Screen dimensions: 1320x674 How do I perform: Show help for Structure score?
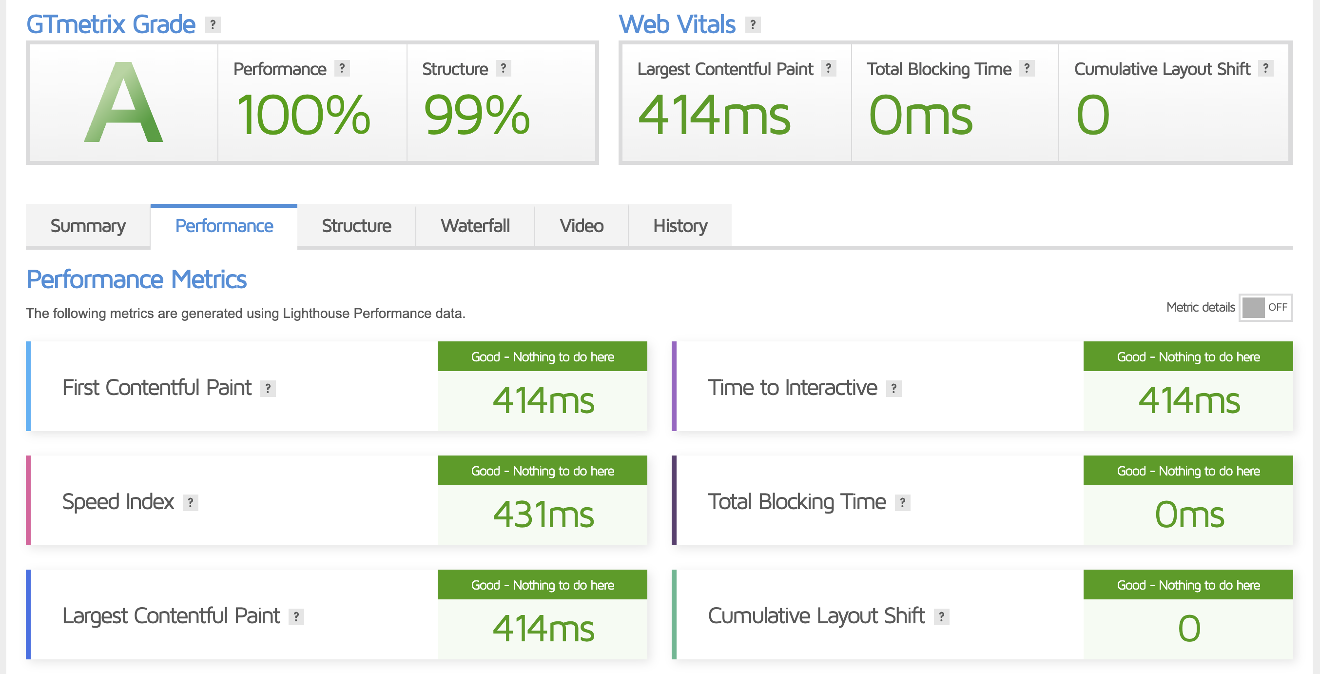503,68
